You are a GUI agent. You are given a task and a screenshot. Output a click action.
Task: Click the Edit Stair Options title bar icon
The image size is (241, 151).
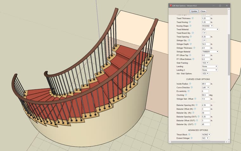point(171,5)
